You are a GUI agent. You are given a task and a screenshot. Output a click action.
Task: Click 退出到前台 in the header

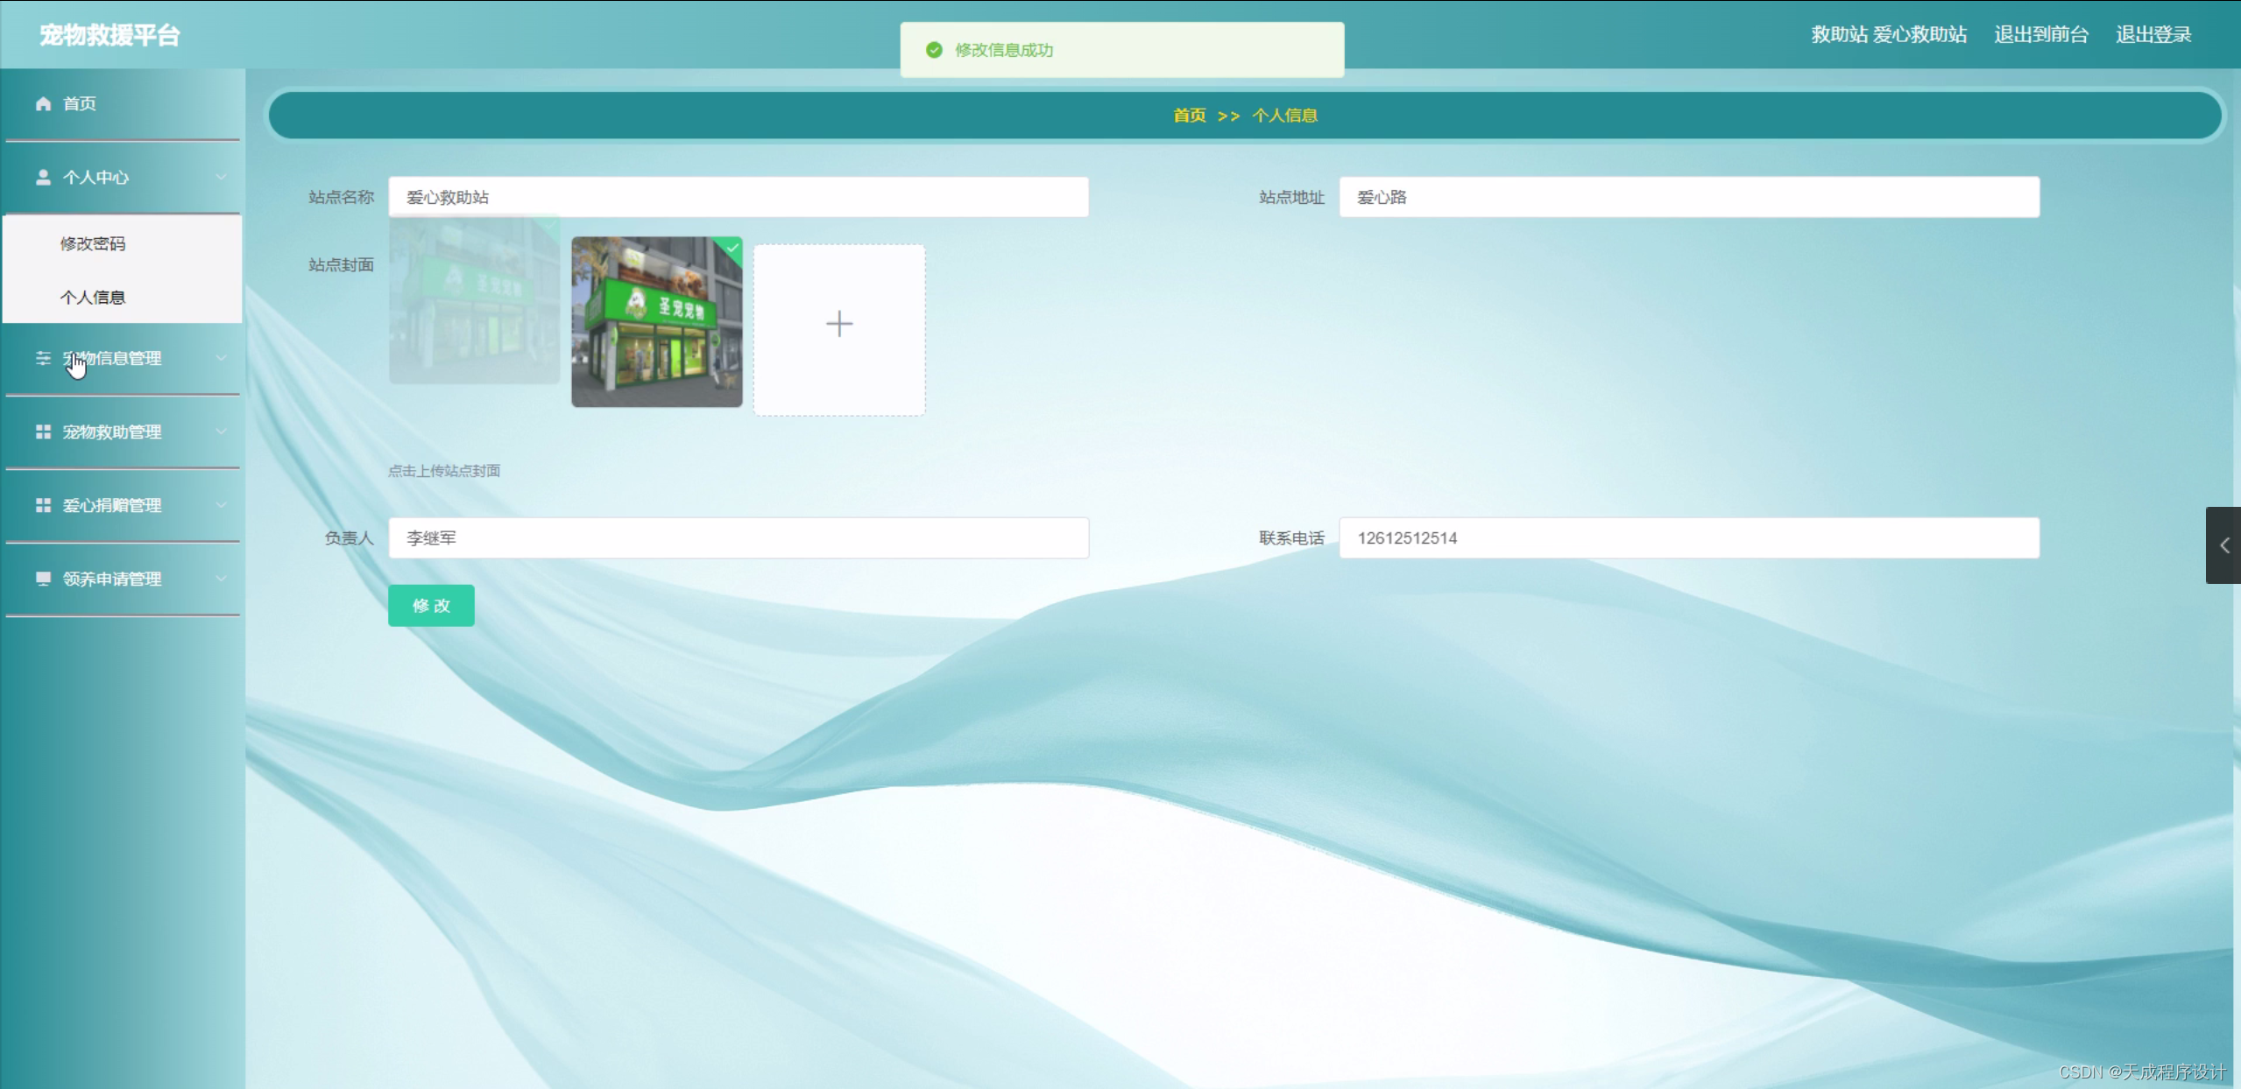tap(2040, 35)
